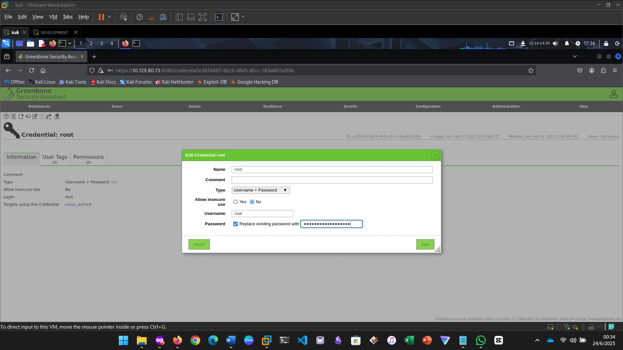Viewport: 623px width, 350px height.
Task: Select Yes for allow insecure use
Action: pos(236,202)
